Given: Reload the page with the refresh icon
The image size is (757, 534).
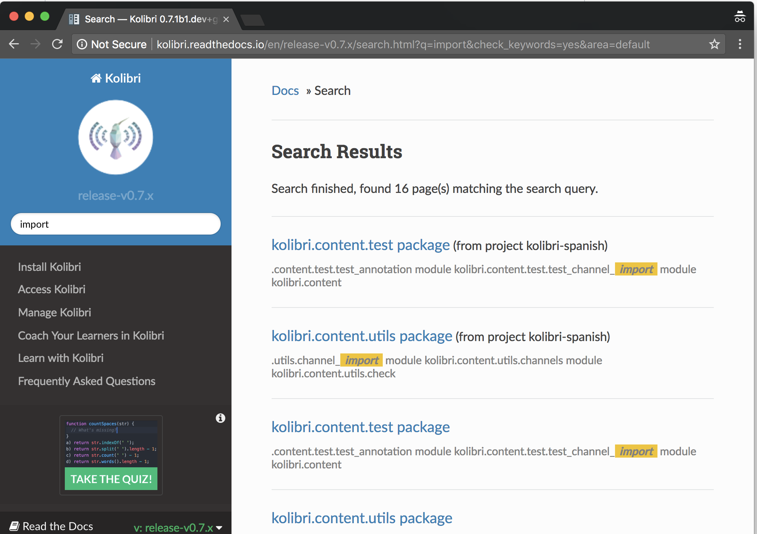Looking at the screenshot, I should pos(57,44).
